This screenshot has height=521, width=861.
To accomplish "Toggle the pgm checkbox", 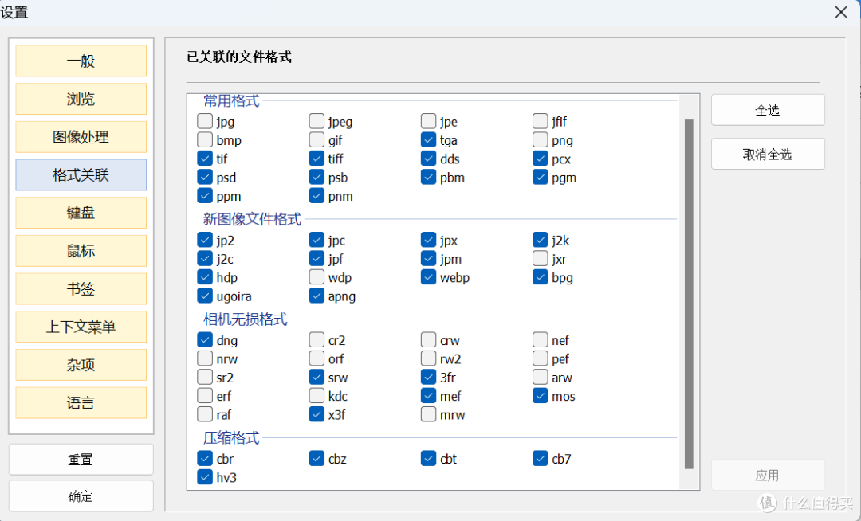I will (541, 177).
